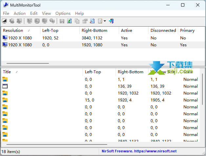The image size is (206, 156).
Task: Sort monitors by Disconnected column header
Action: [163, 31]
